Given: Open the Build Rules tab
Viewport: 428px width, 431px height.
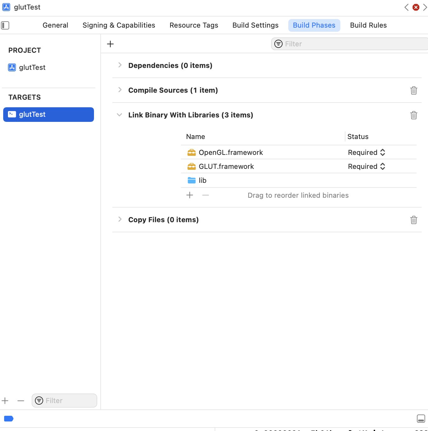Looking at the screenshot, I should click(x=368, y=25).
